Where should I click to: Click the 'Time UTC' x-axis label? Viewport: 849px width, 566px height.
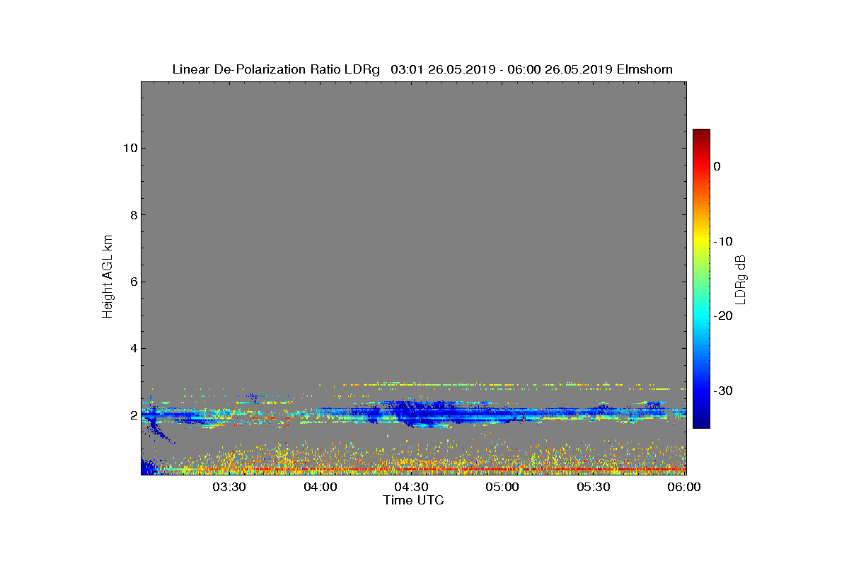click(x=413, y=500)
